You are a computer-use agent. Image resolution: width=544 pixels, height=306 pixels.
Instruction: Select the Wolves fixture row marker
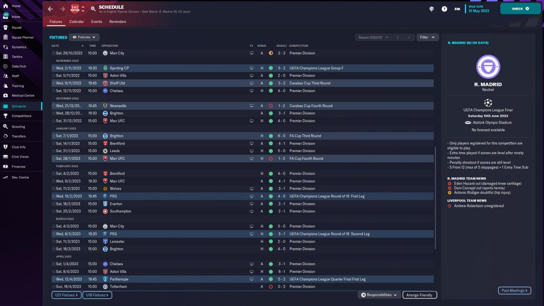54,189
